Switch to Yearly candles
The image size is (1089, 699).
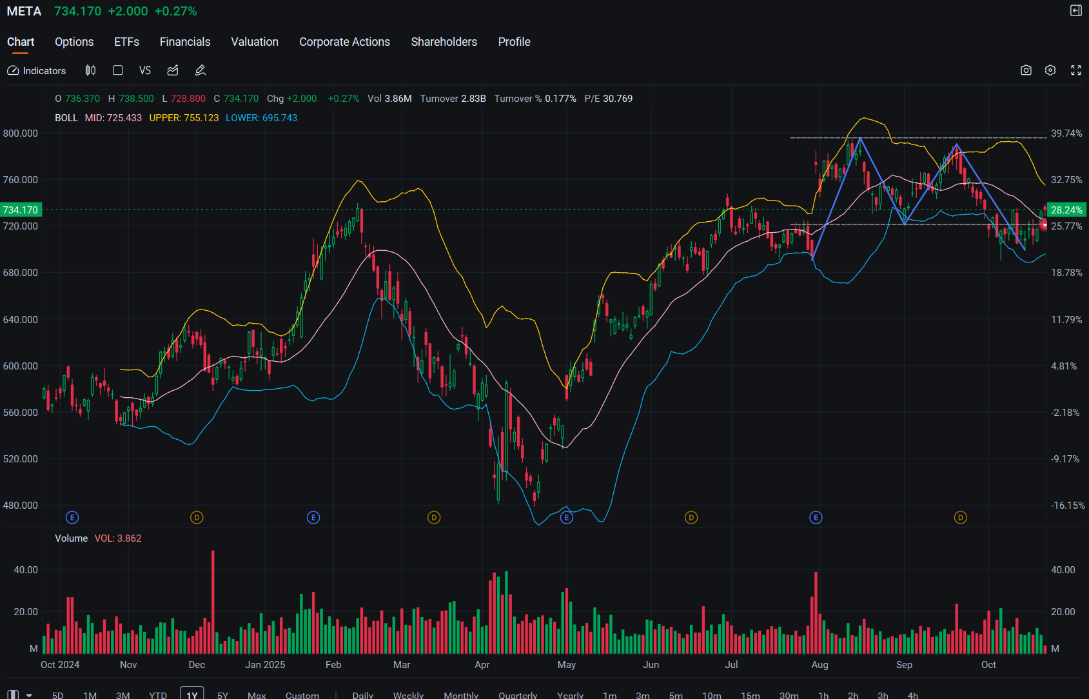point(570,695)
